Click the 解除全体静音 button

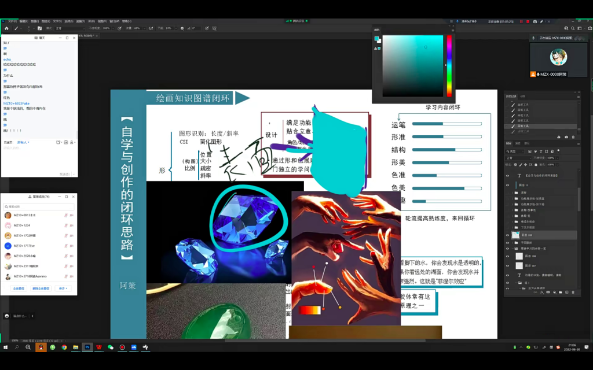click(x=41, y=288)
